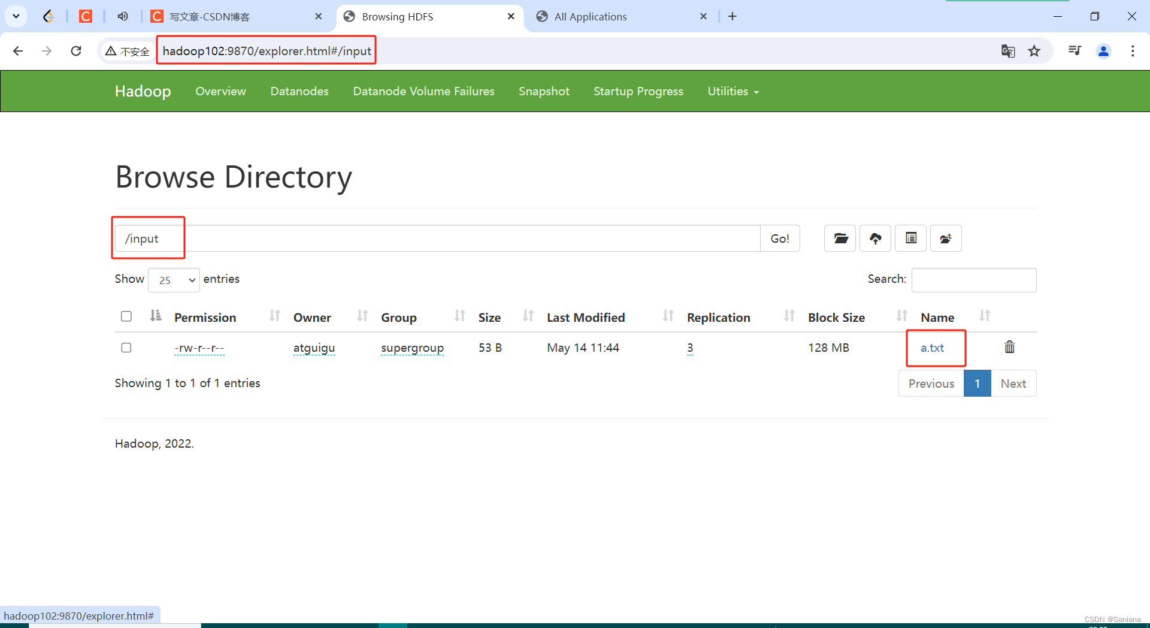Click the browser forward arrow
1150x628 pixels.
click(x=47, y=51)
